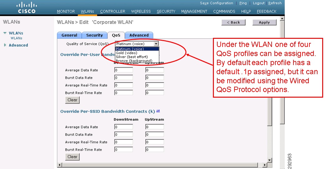Click Per-SSID UpStream Burst Real-Time Rate field
The width and height of the screenshot is (325, 169).
point(155,149)
